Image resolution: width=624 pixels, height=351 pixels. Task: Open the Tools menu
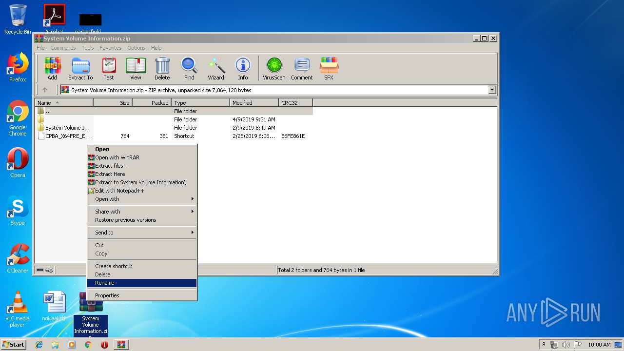coord(88,48)
